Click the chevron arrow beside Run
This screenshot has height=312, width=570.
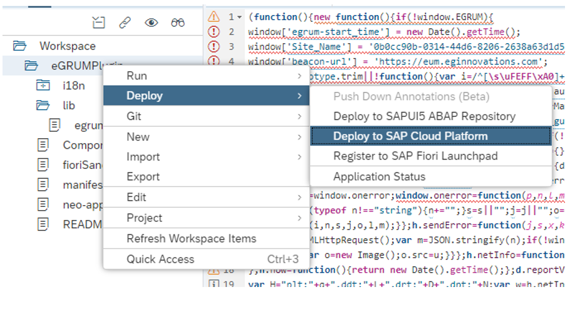(299, 76)
